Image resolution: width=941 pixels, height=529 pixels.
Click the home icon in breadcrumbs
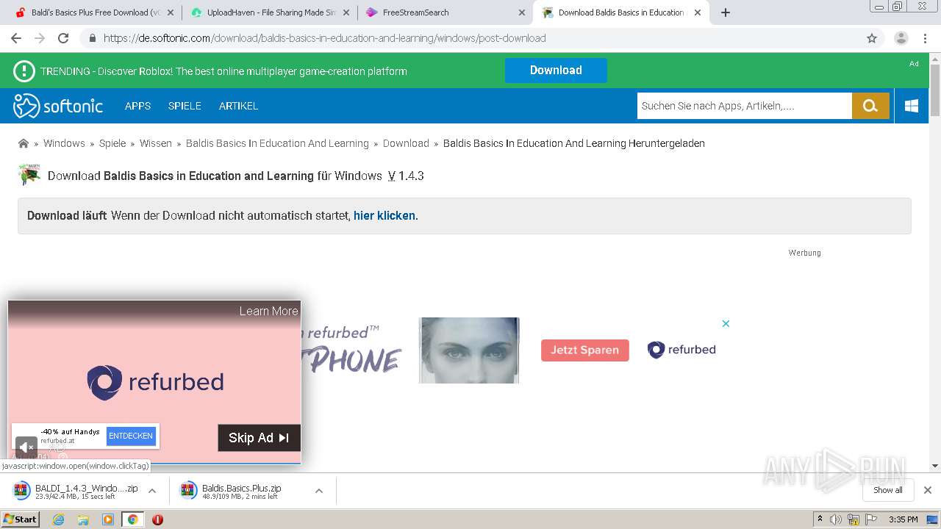coord(24,143)
